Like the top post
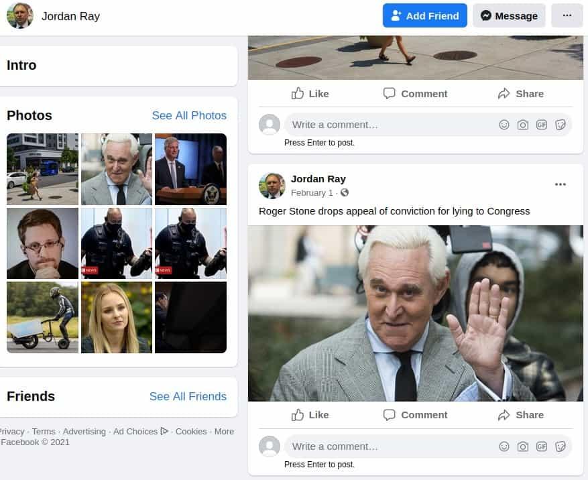 point(310,93)
